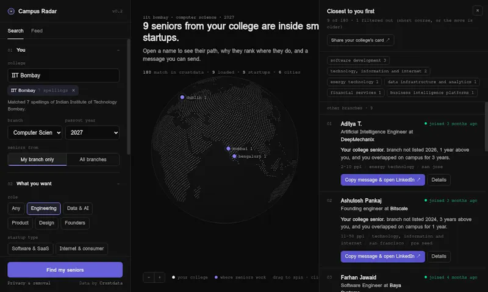Select the Any role chip
This screenshot has width=488, height=292.
coord(16,208)
